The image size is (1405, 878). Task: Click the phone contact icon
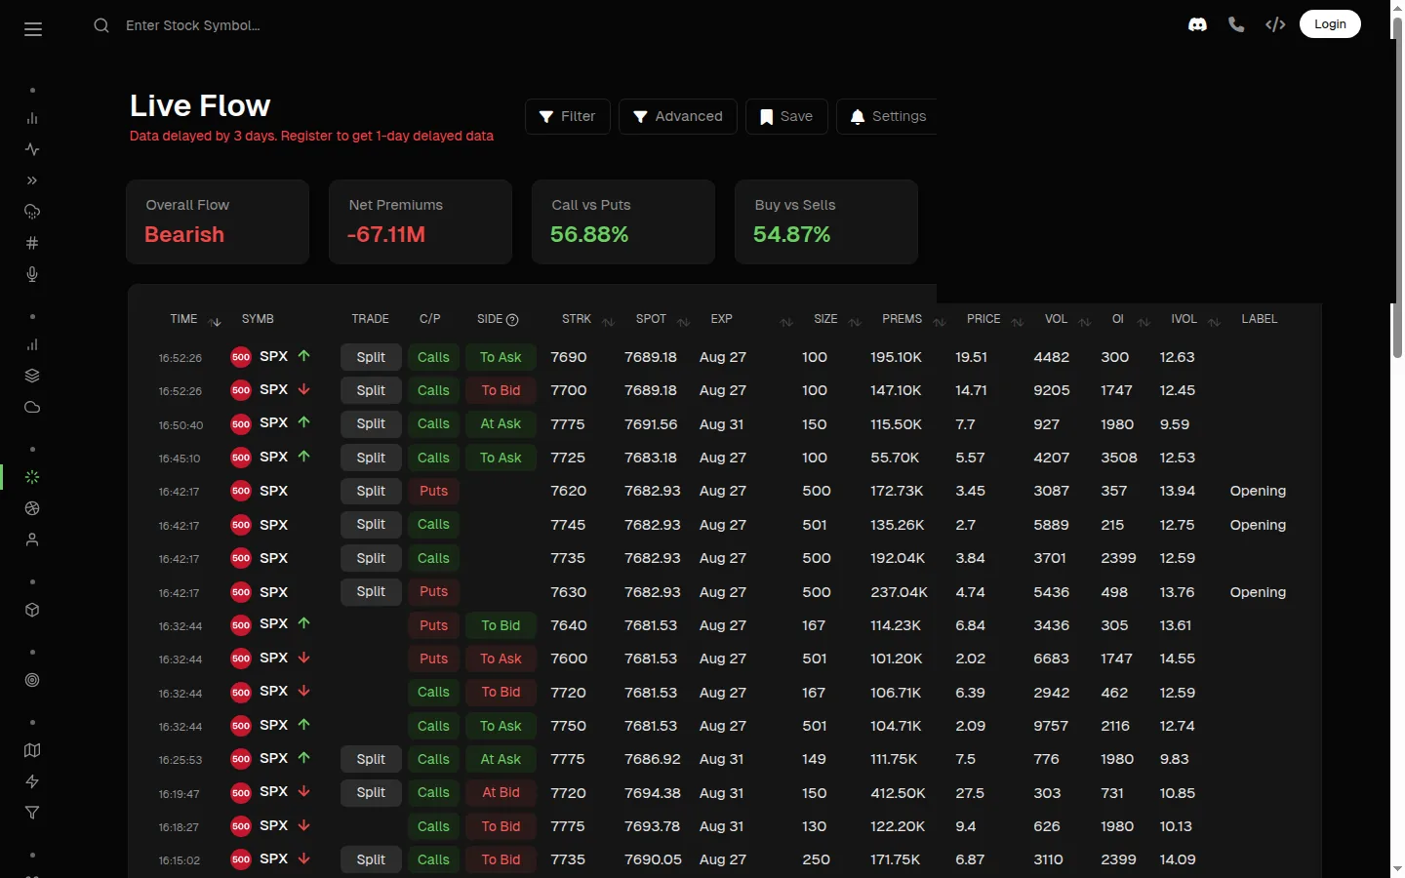point(1236,25)
